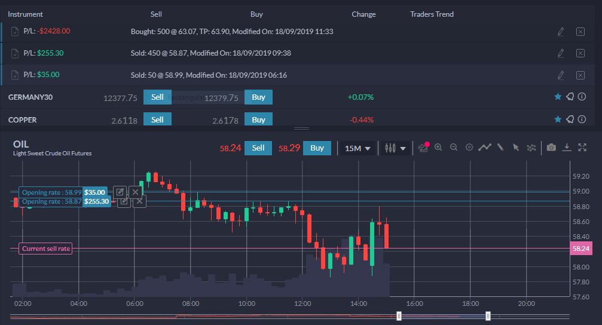
Task: Edit the 58.99 opening rate order on chart
Action: point(120,191)
